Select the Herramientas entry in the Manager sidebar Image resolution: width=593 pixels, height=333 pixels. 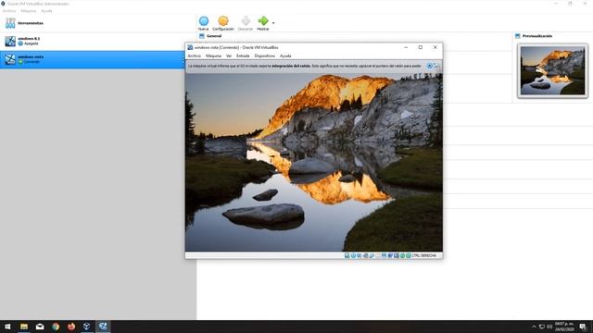[x=98, y=23]
